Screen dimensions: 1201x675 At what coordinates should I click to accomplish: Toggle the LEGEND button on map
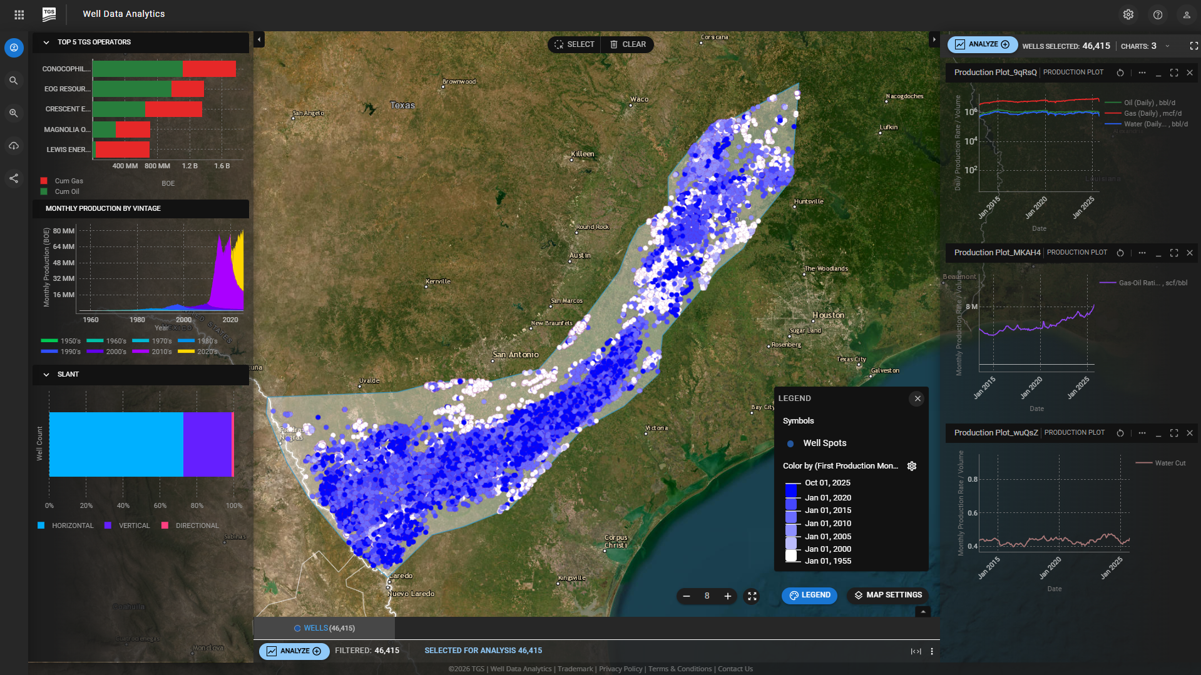point(809,596)
